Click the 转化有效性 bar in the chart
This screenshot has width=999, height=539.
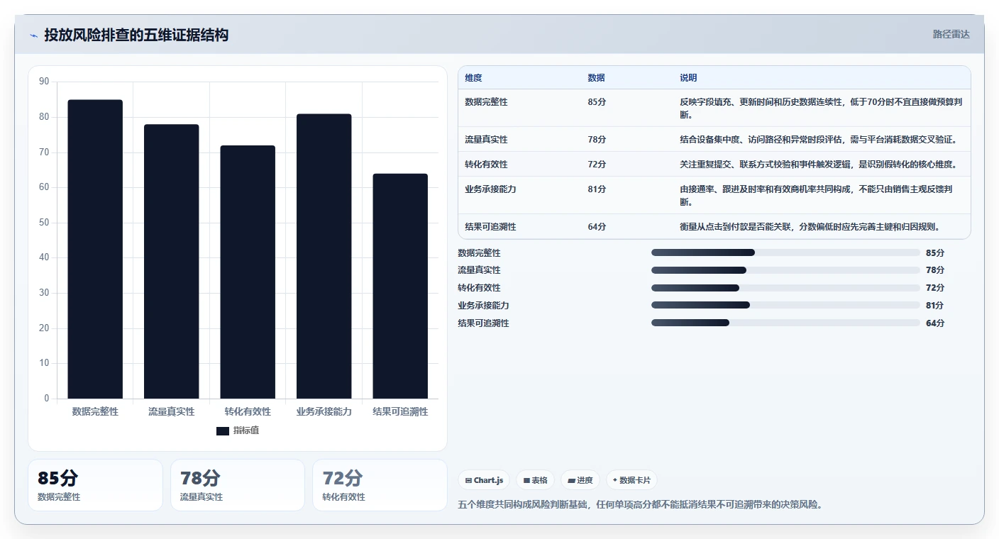[248, 272]
